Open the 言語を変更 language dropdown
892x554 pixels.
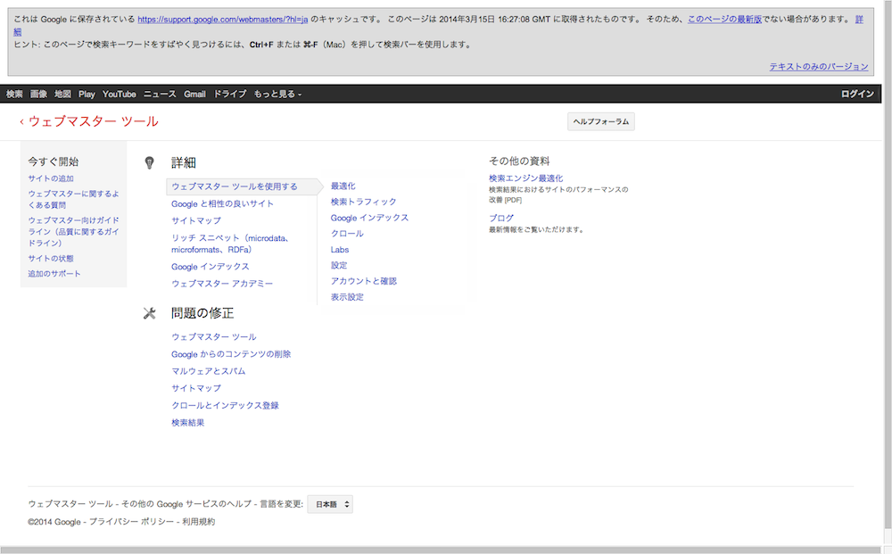(x=330, y=504)
